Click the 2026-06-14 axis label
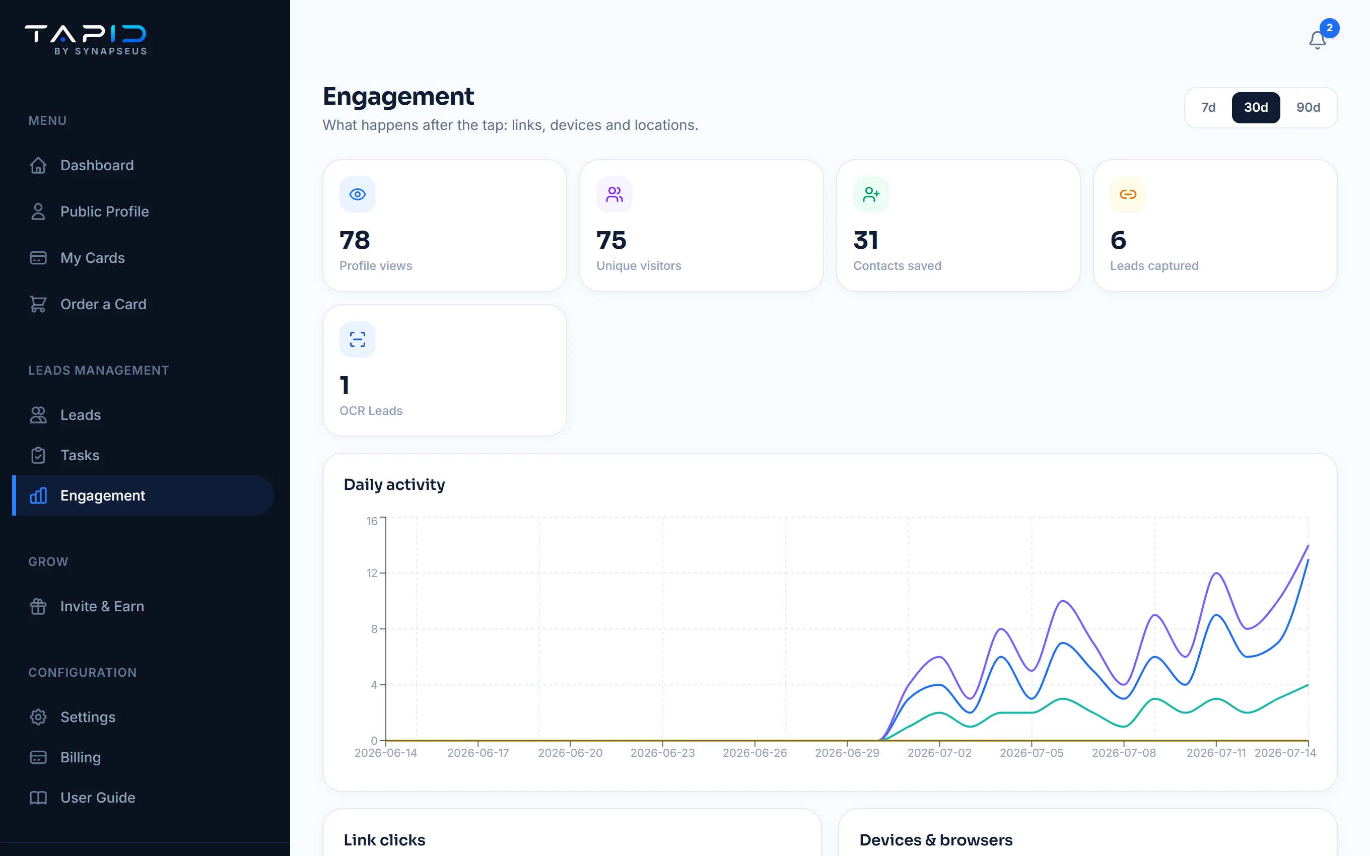 385,753
